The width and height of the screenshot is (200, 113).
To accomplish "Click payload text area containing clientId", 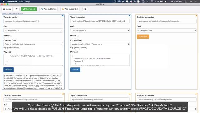I will (x=33, y=60).
